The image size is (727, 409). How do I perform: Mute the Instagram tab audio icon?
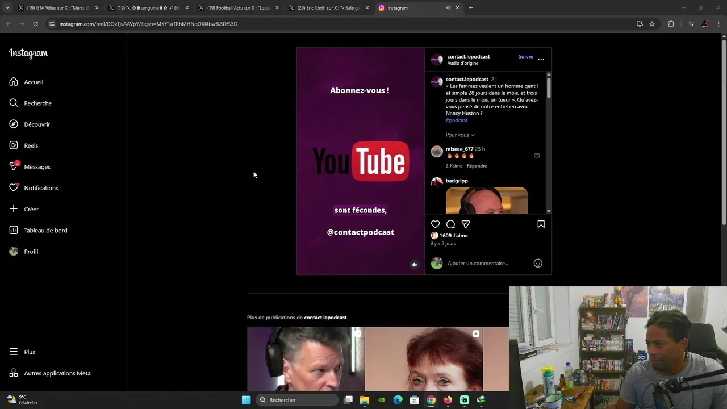click(x=448, y=8)
